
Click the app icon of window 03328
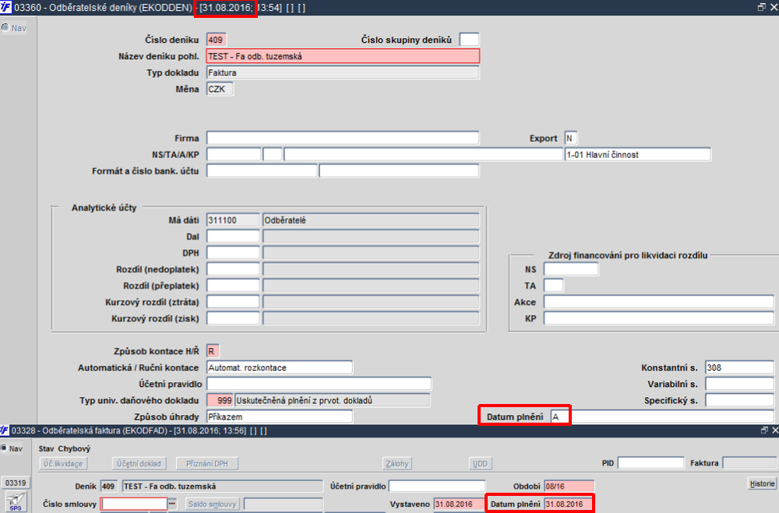click(5, 430)
